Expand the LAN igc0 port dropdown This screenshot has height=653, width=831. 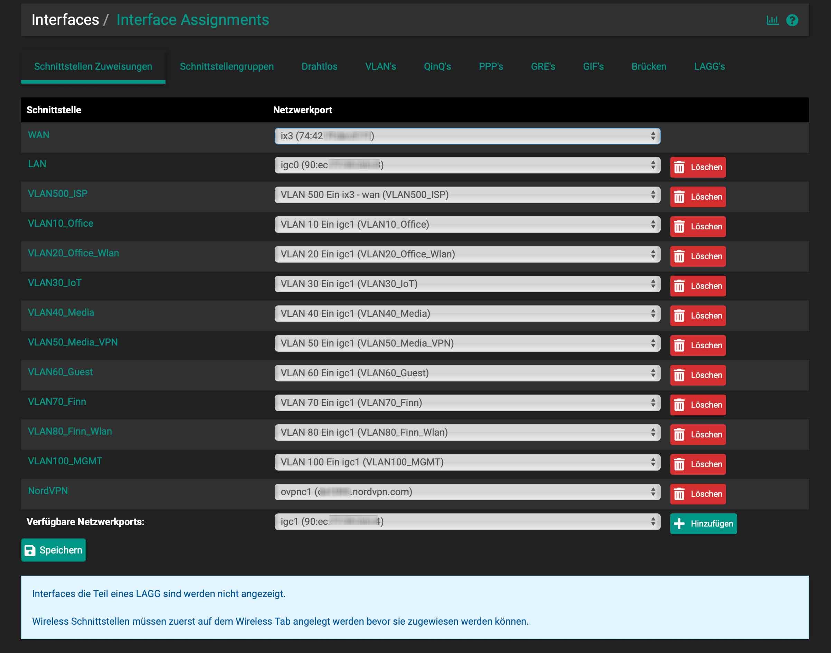click(x=467, y=165)
